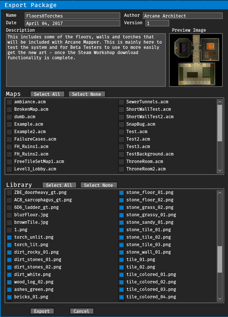This screenshot has width=228, height=317.
Task: Uncheck tile_colored_04.png in the library list
Action: click(x=121, y=297)
